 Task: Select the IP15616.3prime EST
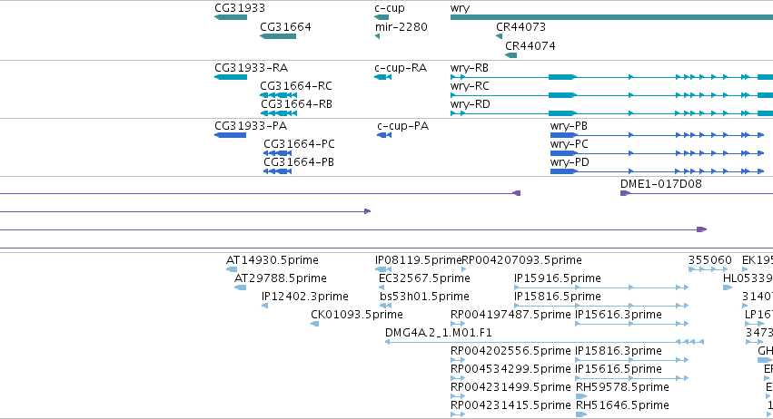coord(632,324)
